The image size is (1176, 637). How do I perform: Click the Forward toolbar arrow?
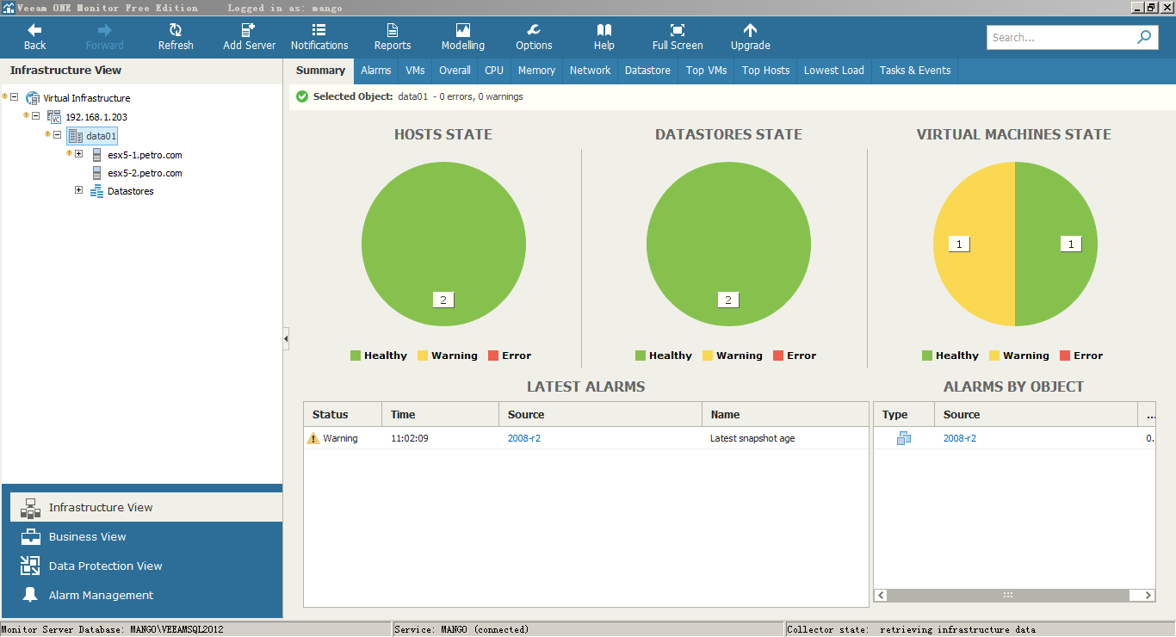pos(104,30)
